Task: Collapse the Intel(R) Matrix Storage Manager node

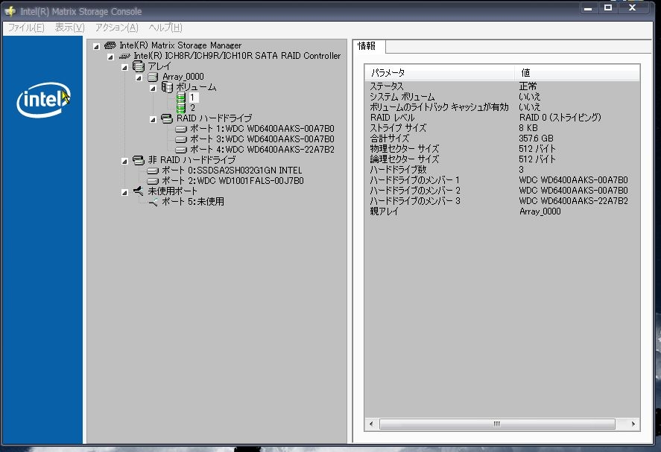Action: coord(97,46)
